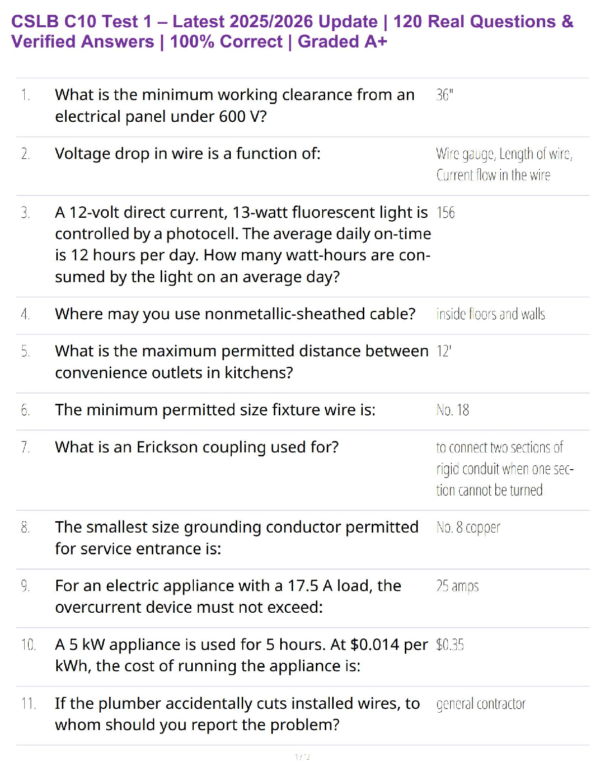Click the answer 'general contractor'
Screen dimensions: 605x784
tap(481, 704)
